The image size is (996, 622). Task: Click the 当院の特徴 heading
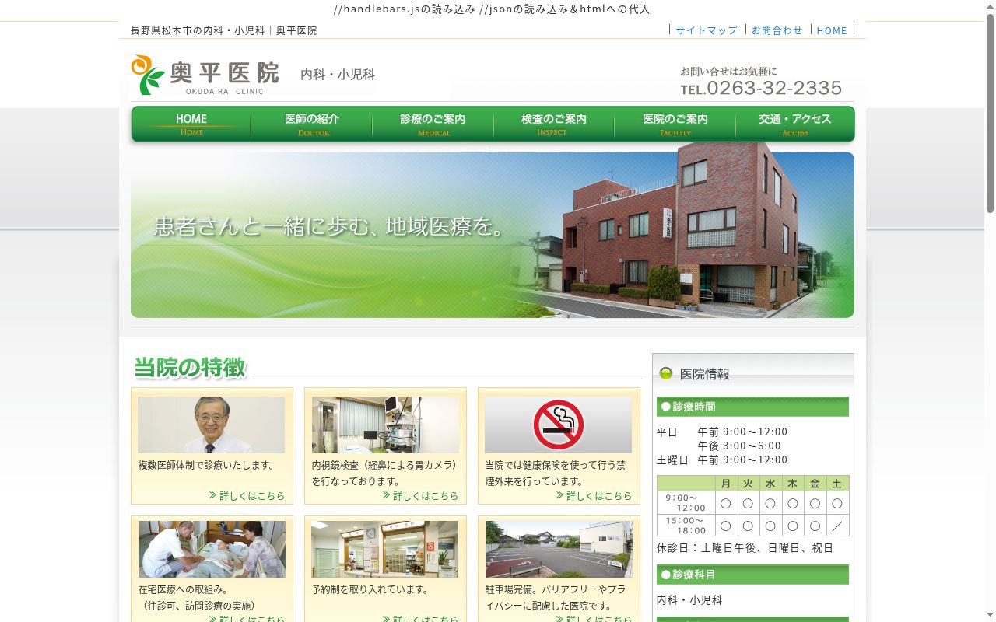[190, 367]
